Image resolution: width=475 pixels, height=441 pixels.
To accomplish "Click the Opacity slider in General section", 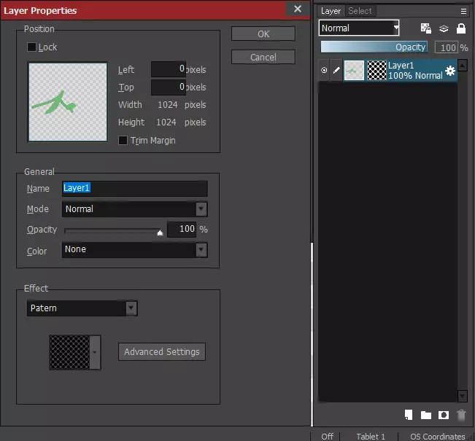I will tap(114, 231).
